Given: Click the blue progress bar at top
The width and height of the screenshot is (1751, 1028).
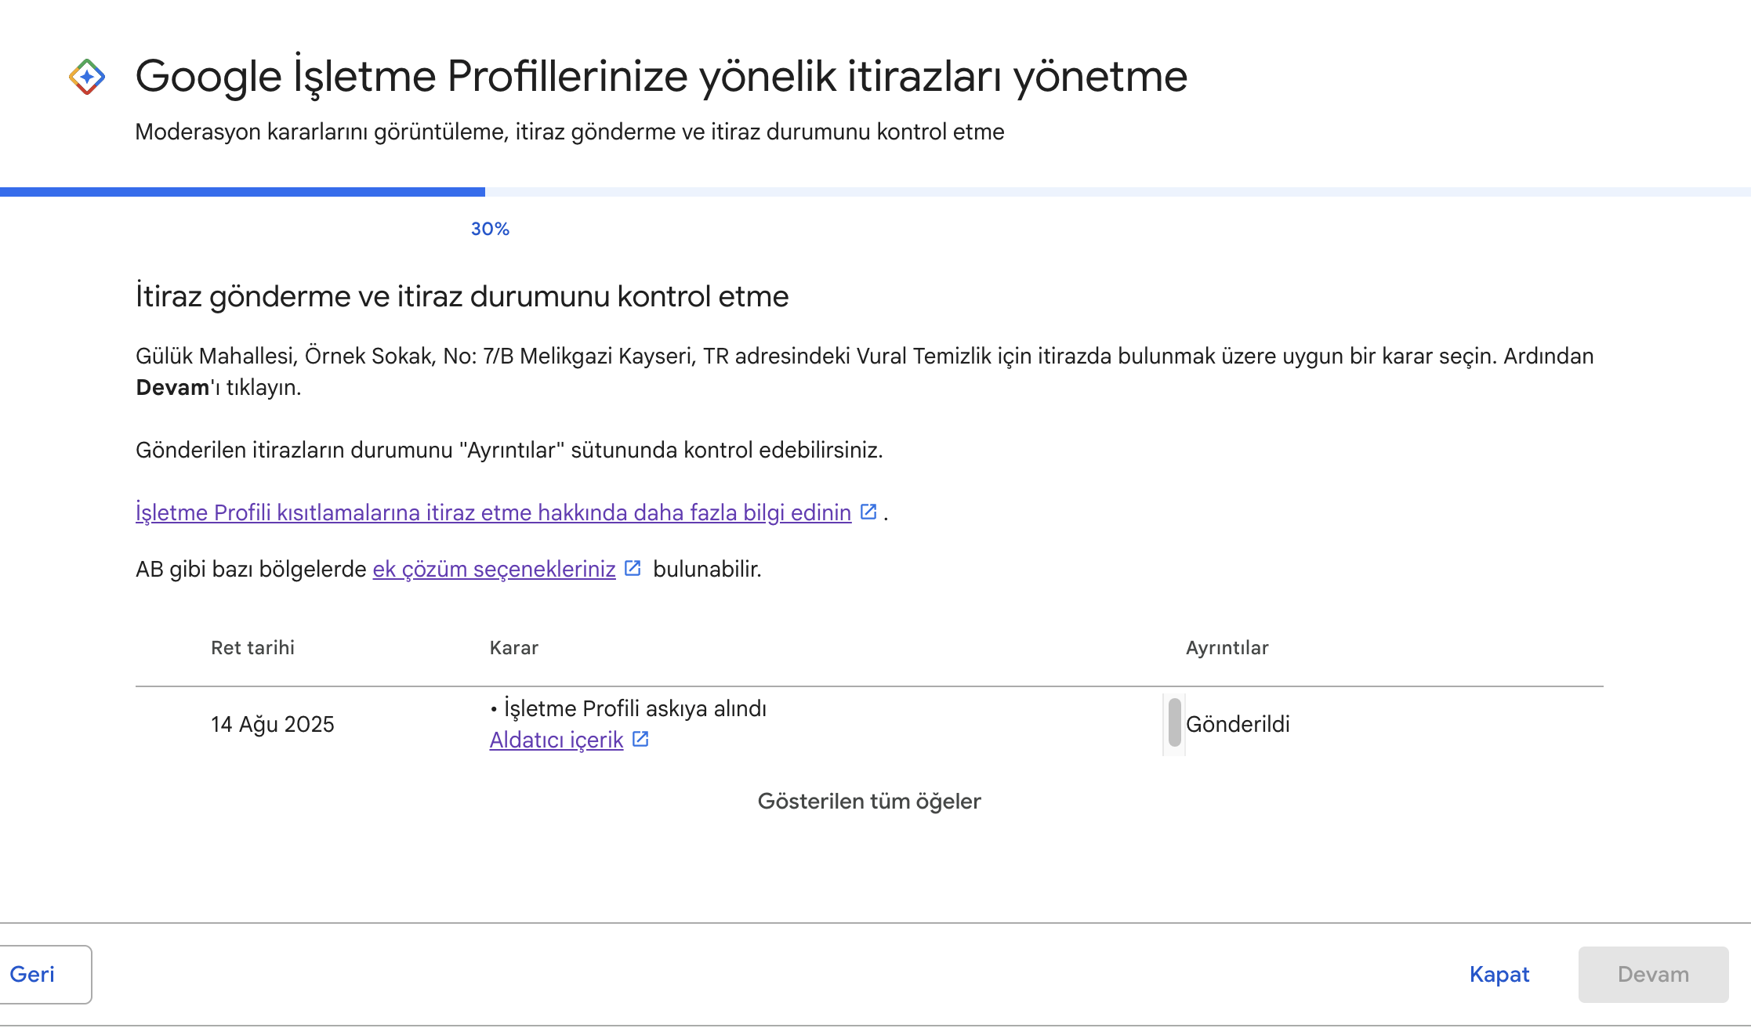Looking at the screenshot, I should 242,192.
